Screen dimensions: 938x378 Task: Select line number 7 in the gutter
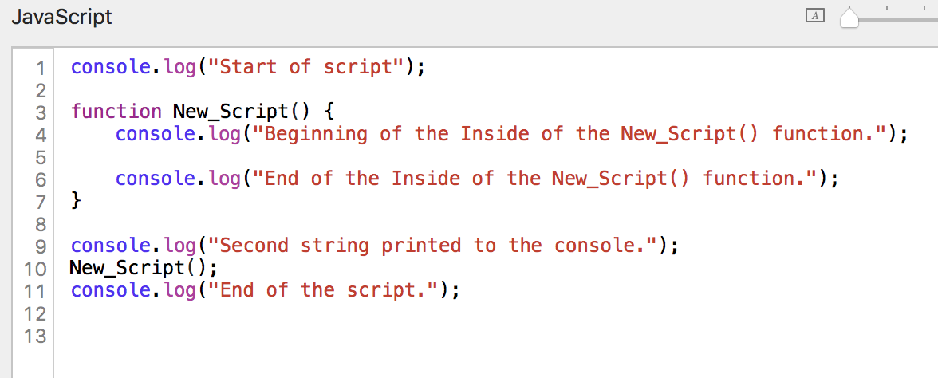(41, 202)
